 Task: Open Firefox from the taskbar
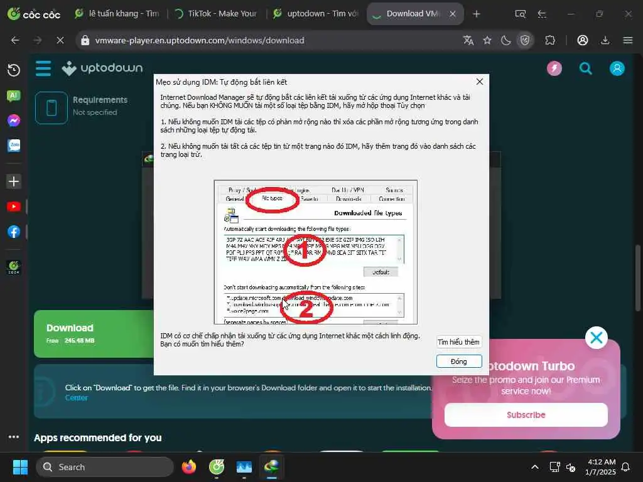click(x=189, y=467)
